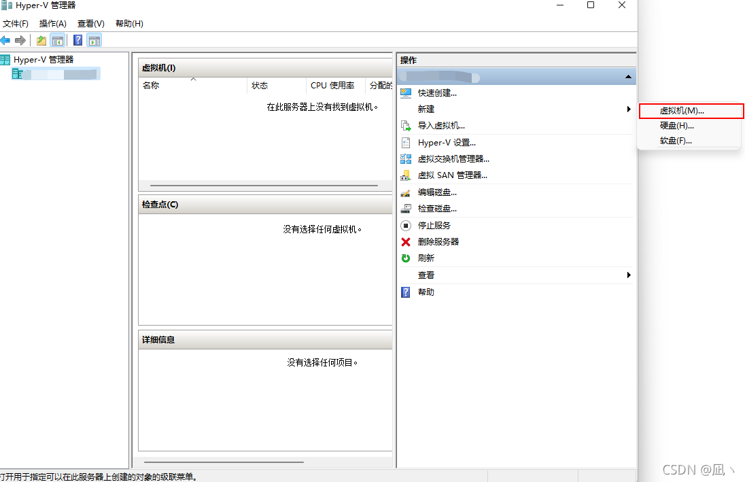Click the red X Remove Server icon
This screenshot has height=482, width=745.
coord(406,242)
